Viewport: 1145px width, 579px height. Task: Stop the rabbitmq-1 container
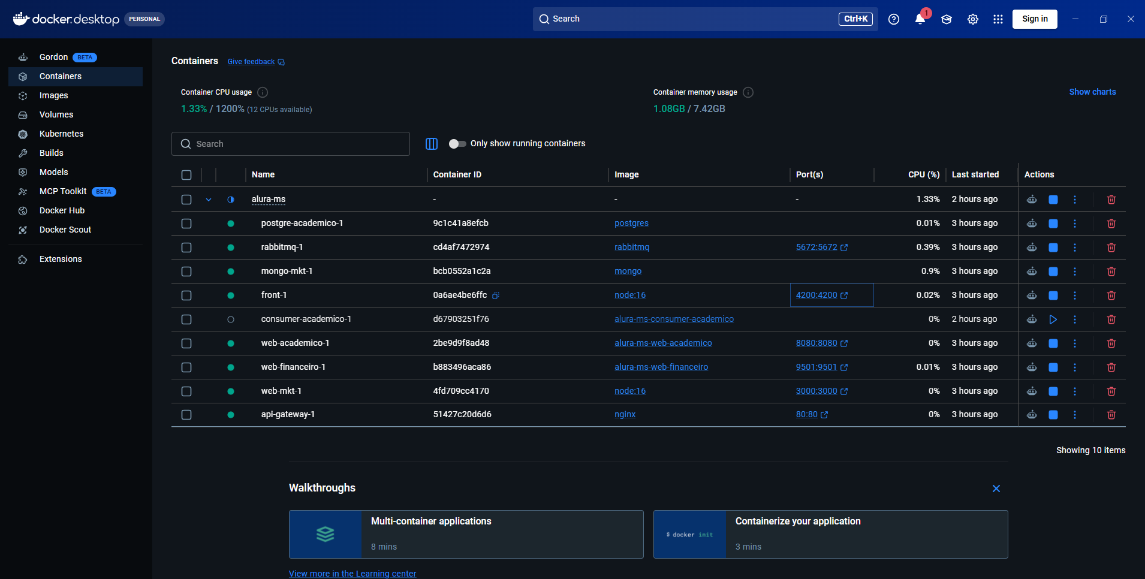click(1053, 248)
